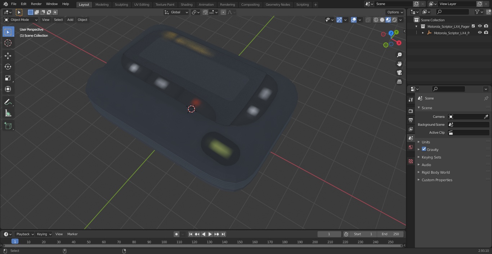The image size is (492, 254).
Task: Collapse the Motorola_Scriptor_LX4_Pager collection tree
Action: pyautogui.click(x=417, y=26)
